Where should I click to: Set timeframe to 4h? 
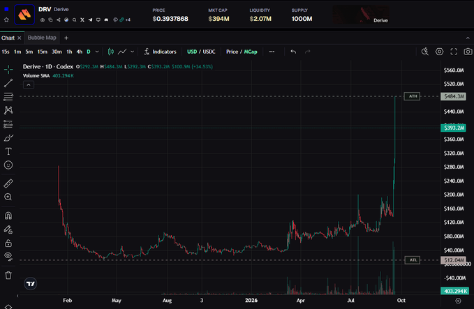click(79, 52)
